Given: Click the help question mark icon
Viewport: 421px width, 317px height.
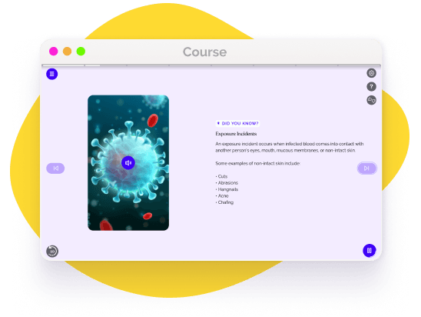Looking at the screenshot, I should pyautogui.click(x=371, y=87).
